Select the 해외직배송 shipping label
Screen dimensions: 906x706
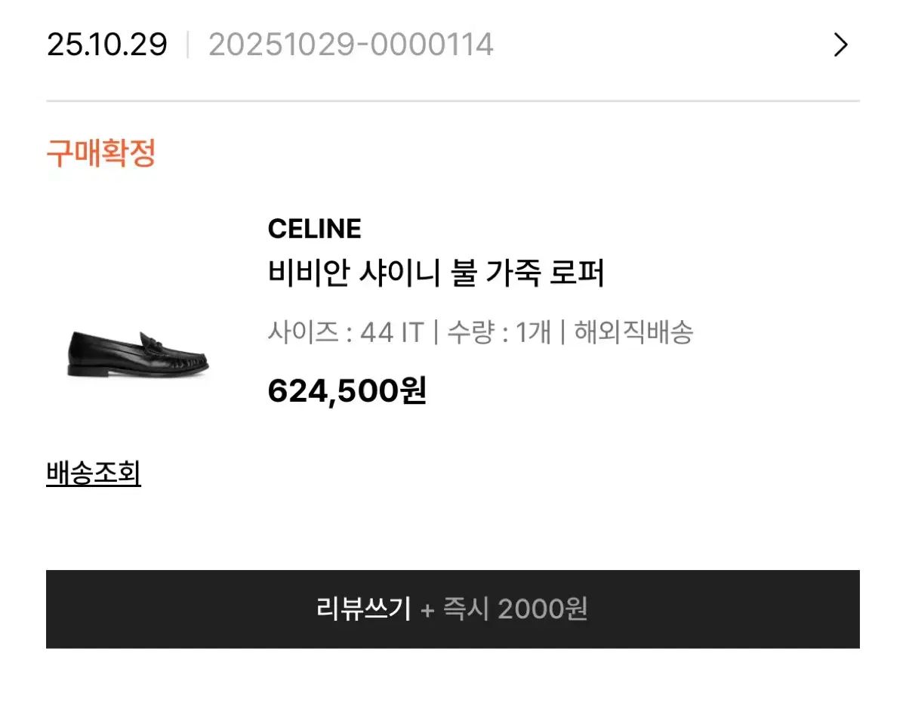click(633, 332)
